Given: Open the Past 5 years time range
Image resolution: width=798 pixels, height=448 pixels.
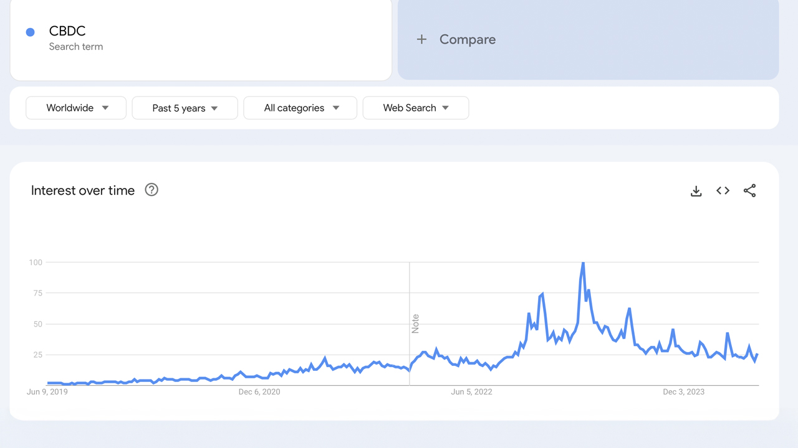Looking at the screenshot, I should [x=185, y=108].
